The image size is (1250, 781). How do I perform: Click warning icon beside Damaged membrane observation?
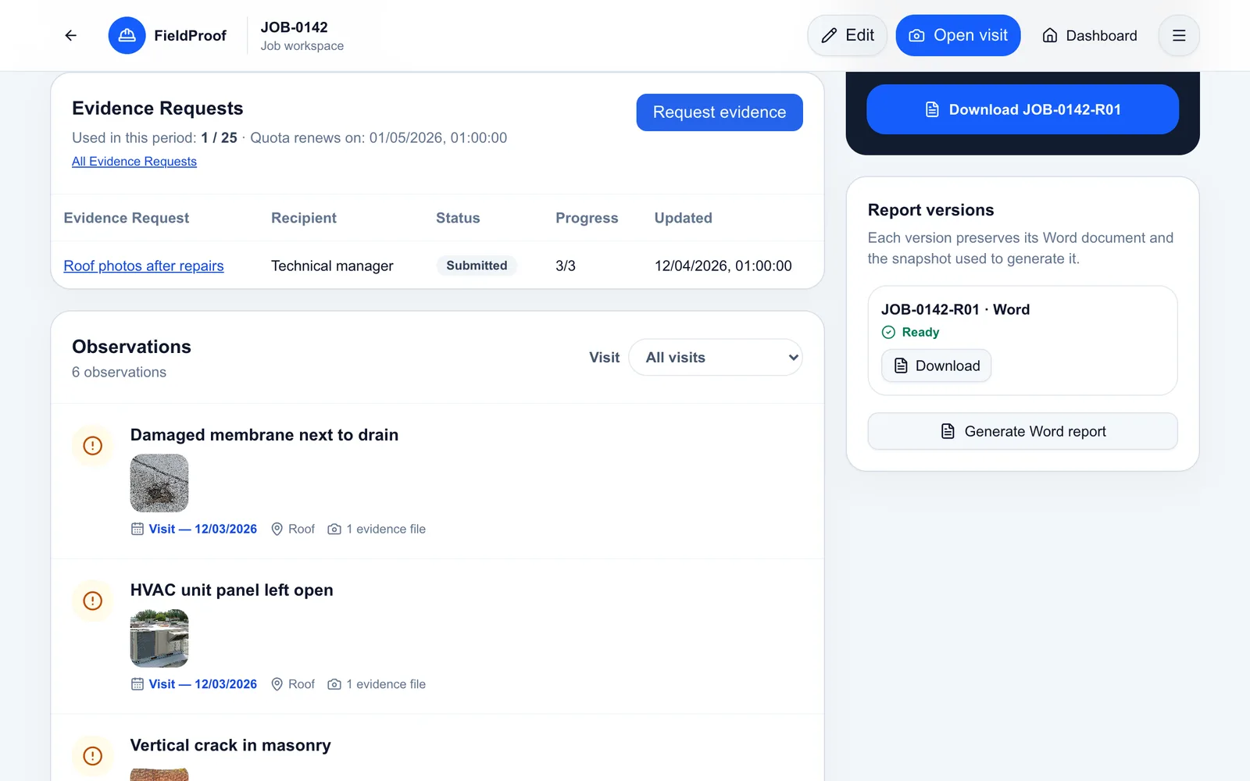pos(93,446)
